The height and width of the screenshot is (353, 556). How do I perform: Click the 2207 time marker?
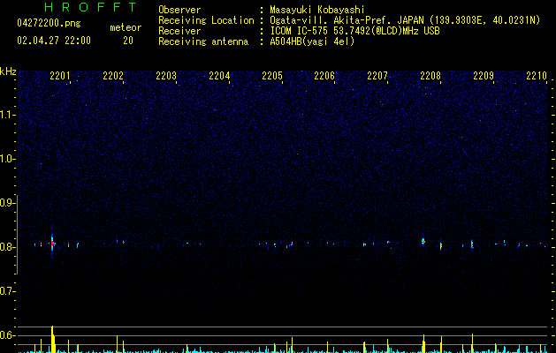tap(377, 75)
